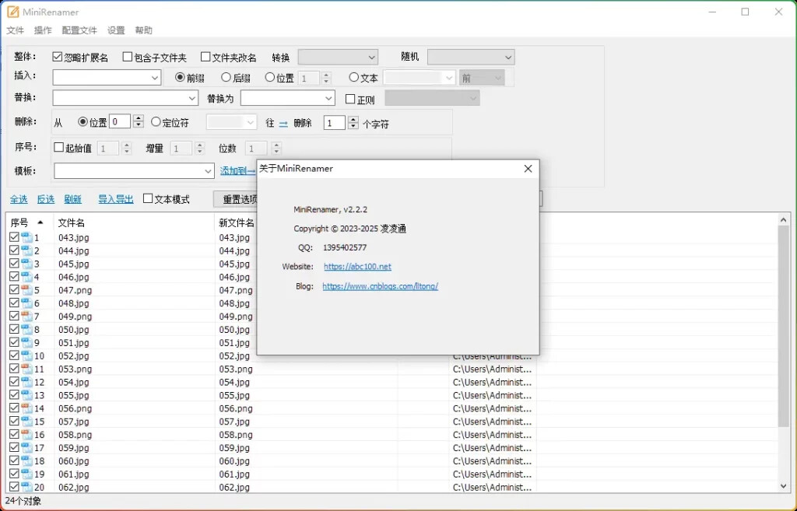Click the file icon beside 053.png

(26, 369)
